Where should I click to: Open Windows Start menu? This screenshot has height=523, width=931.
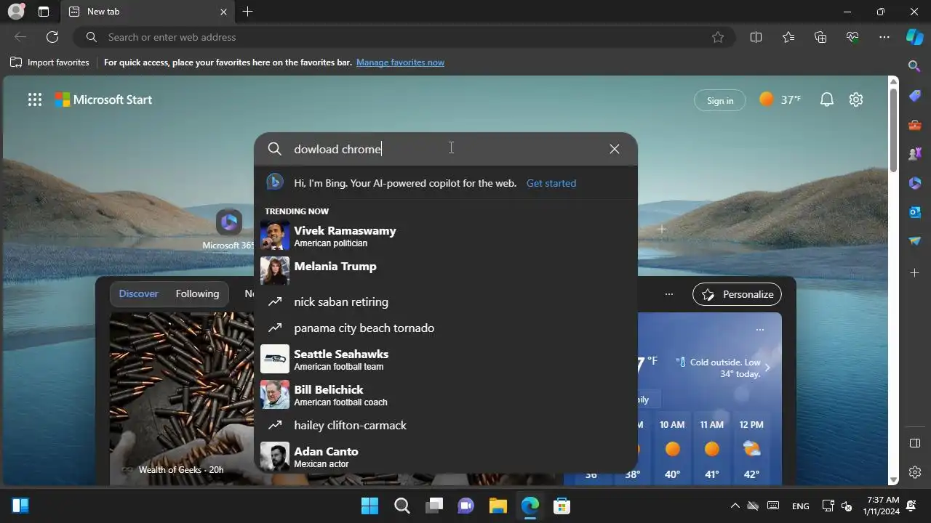(369, 506)
